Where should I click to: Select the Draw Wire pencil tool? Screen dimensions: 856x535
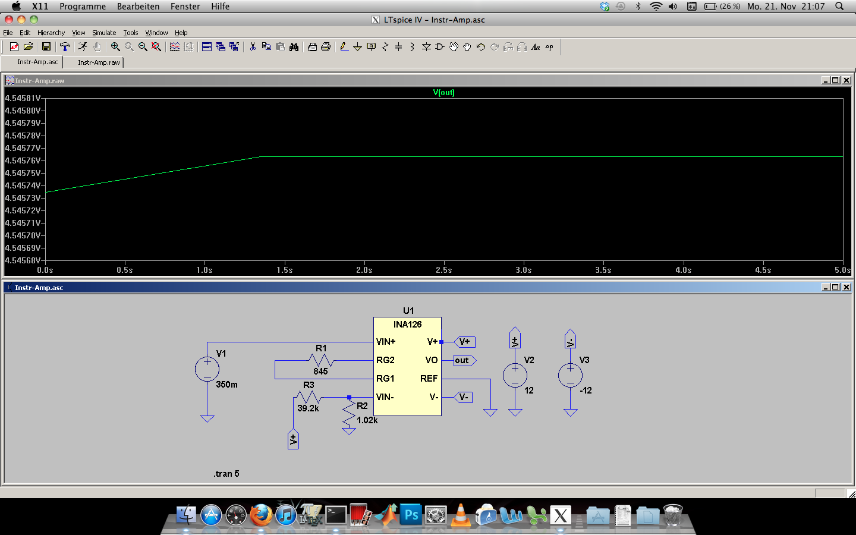344,47
